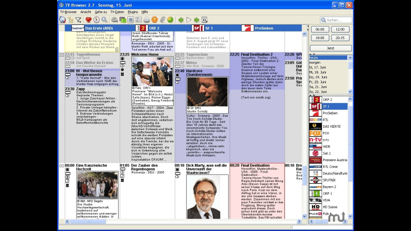Screen dimensions: 411x231
Task: Select morgen in date list
Action: 328,63
